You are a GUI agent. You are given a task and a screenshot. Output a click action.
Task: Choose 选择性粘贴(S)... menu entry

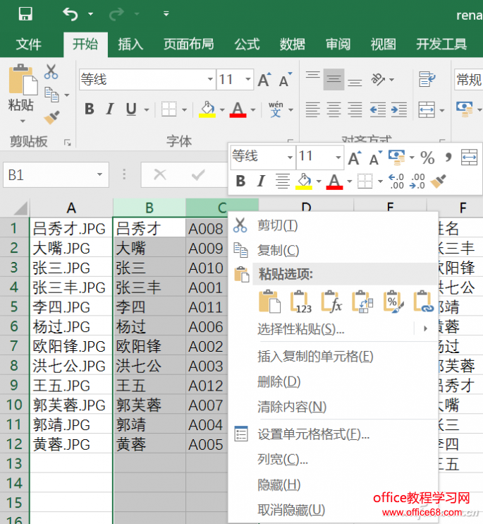[x=301, y=329]
